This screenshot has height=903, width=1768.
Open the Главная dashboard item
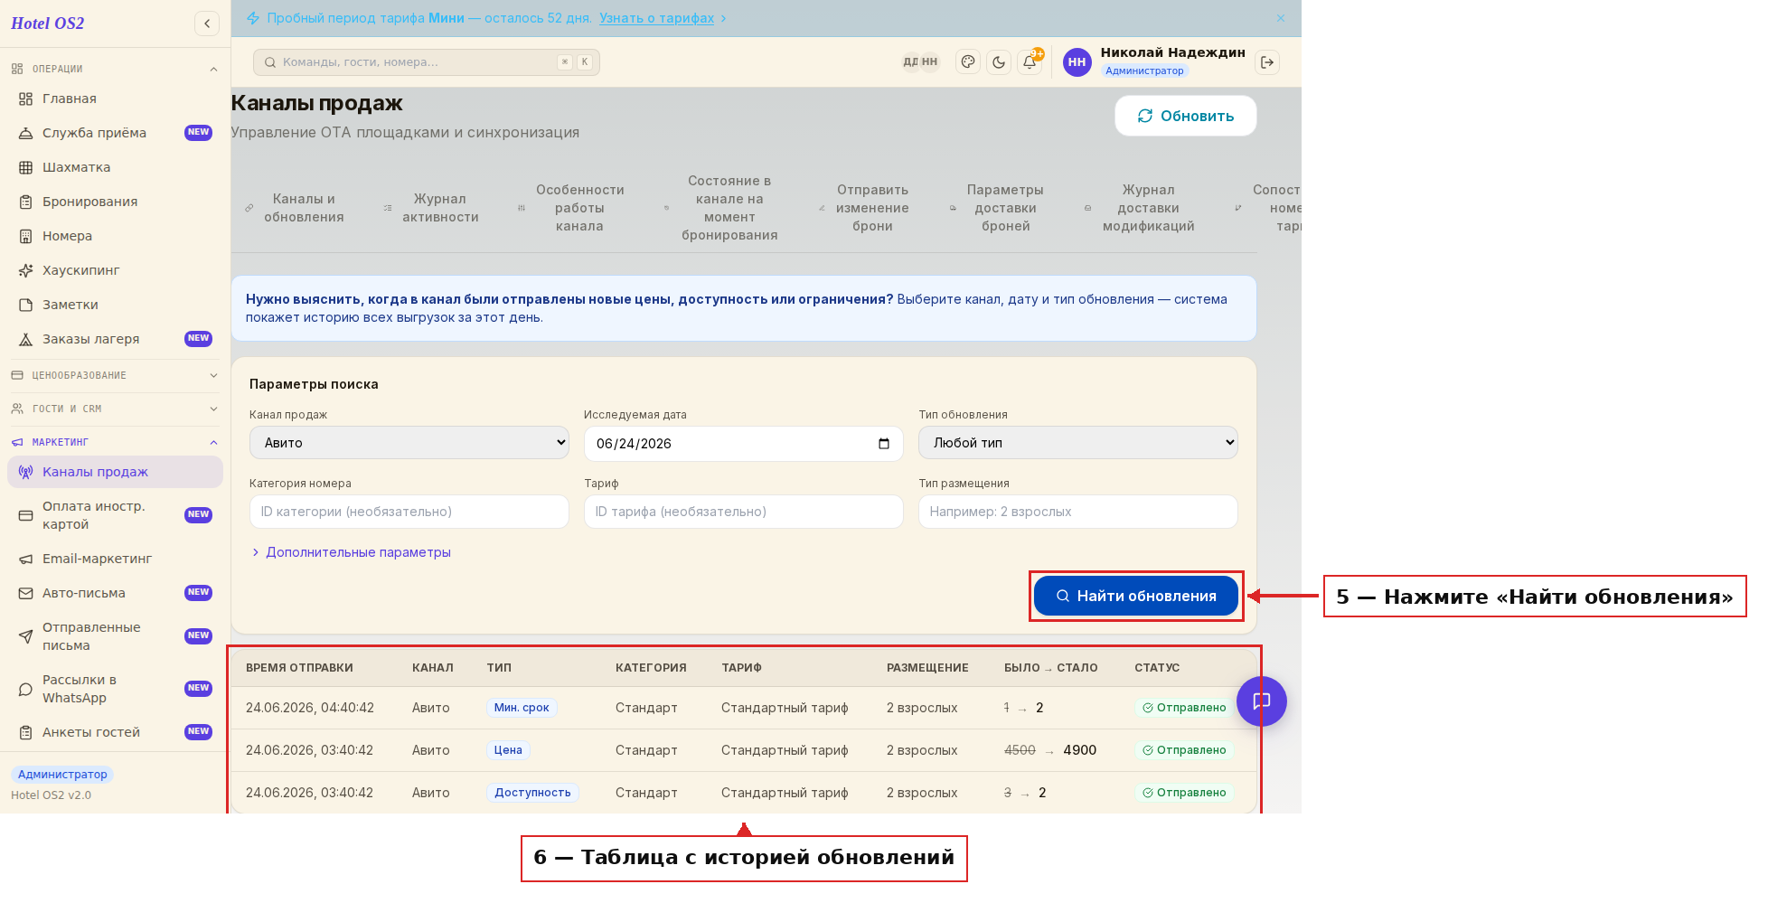(115, 99)
